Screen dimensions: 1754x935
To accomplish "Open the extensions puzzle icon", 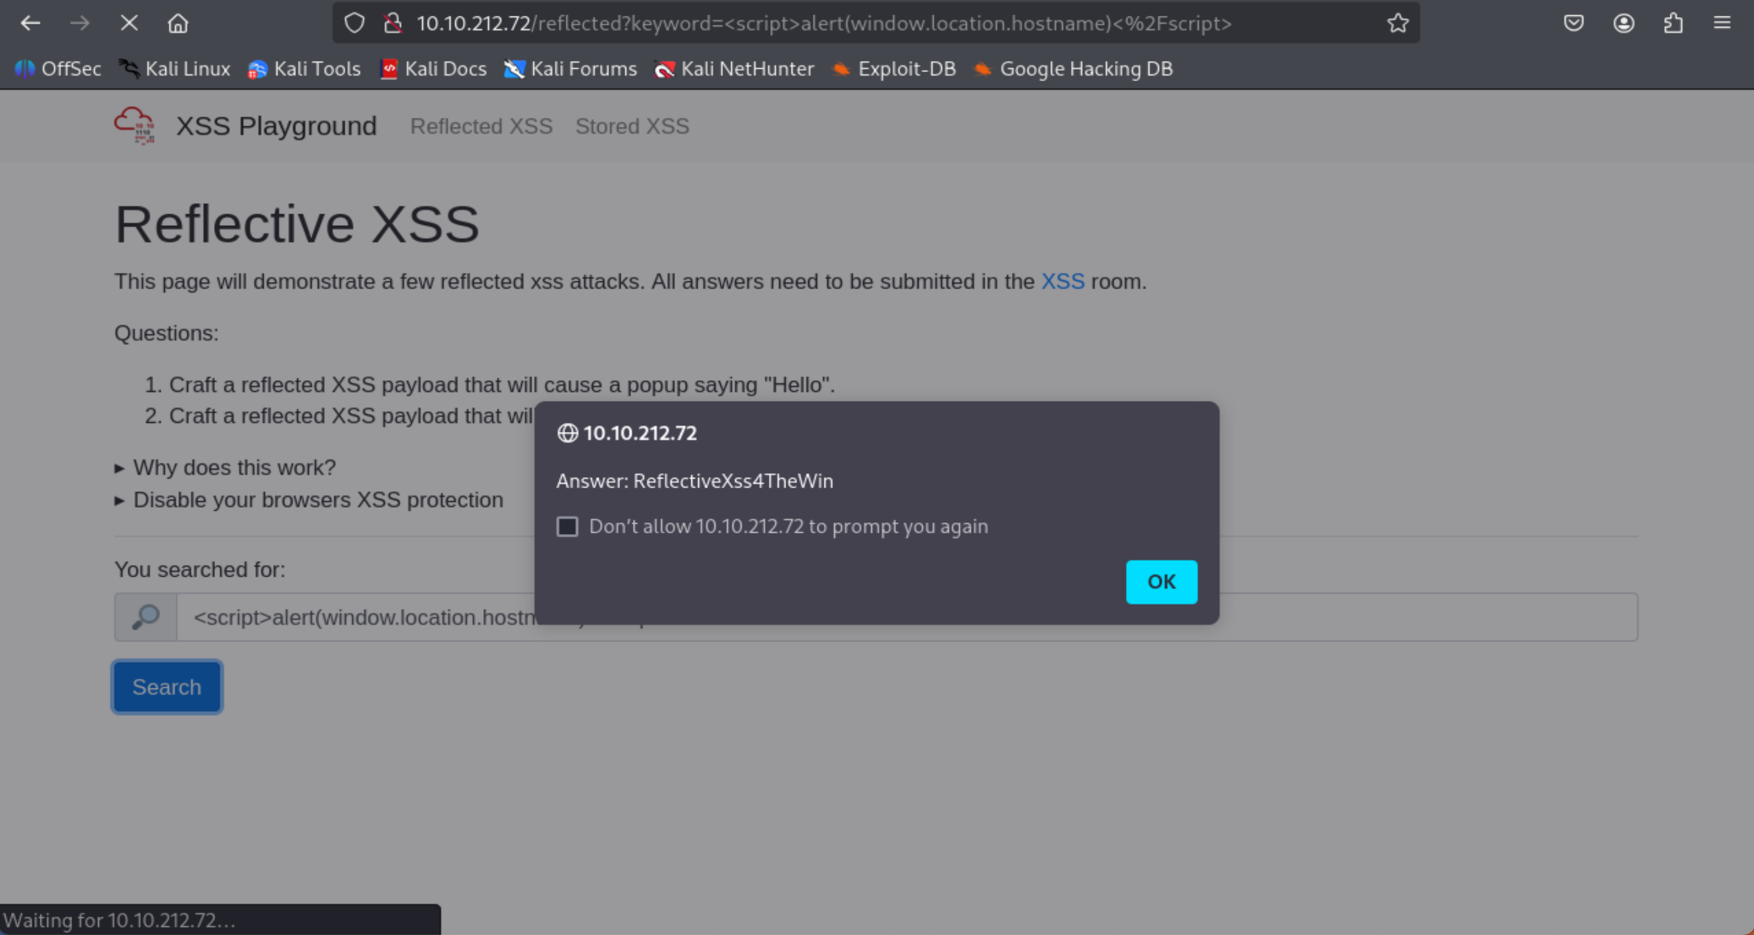I will click(x=1673, y=23).
